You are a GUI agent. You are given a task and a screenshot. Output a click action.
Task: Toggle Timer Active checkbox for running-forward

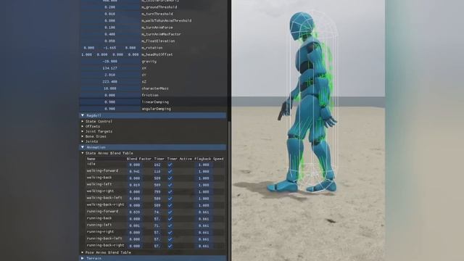[170, 212]
